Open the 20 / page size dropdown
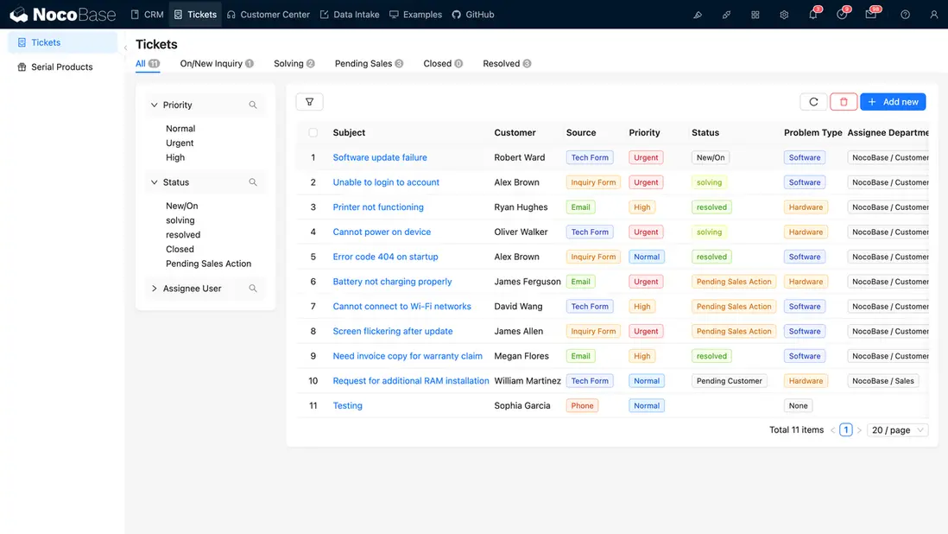 coord(898,430)
